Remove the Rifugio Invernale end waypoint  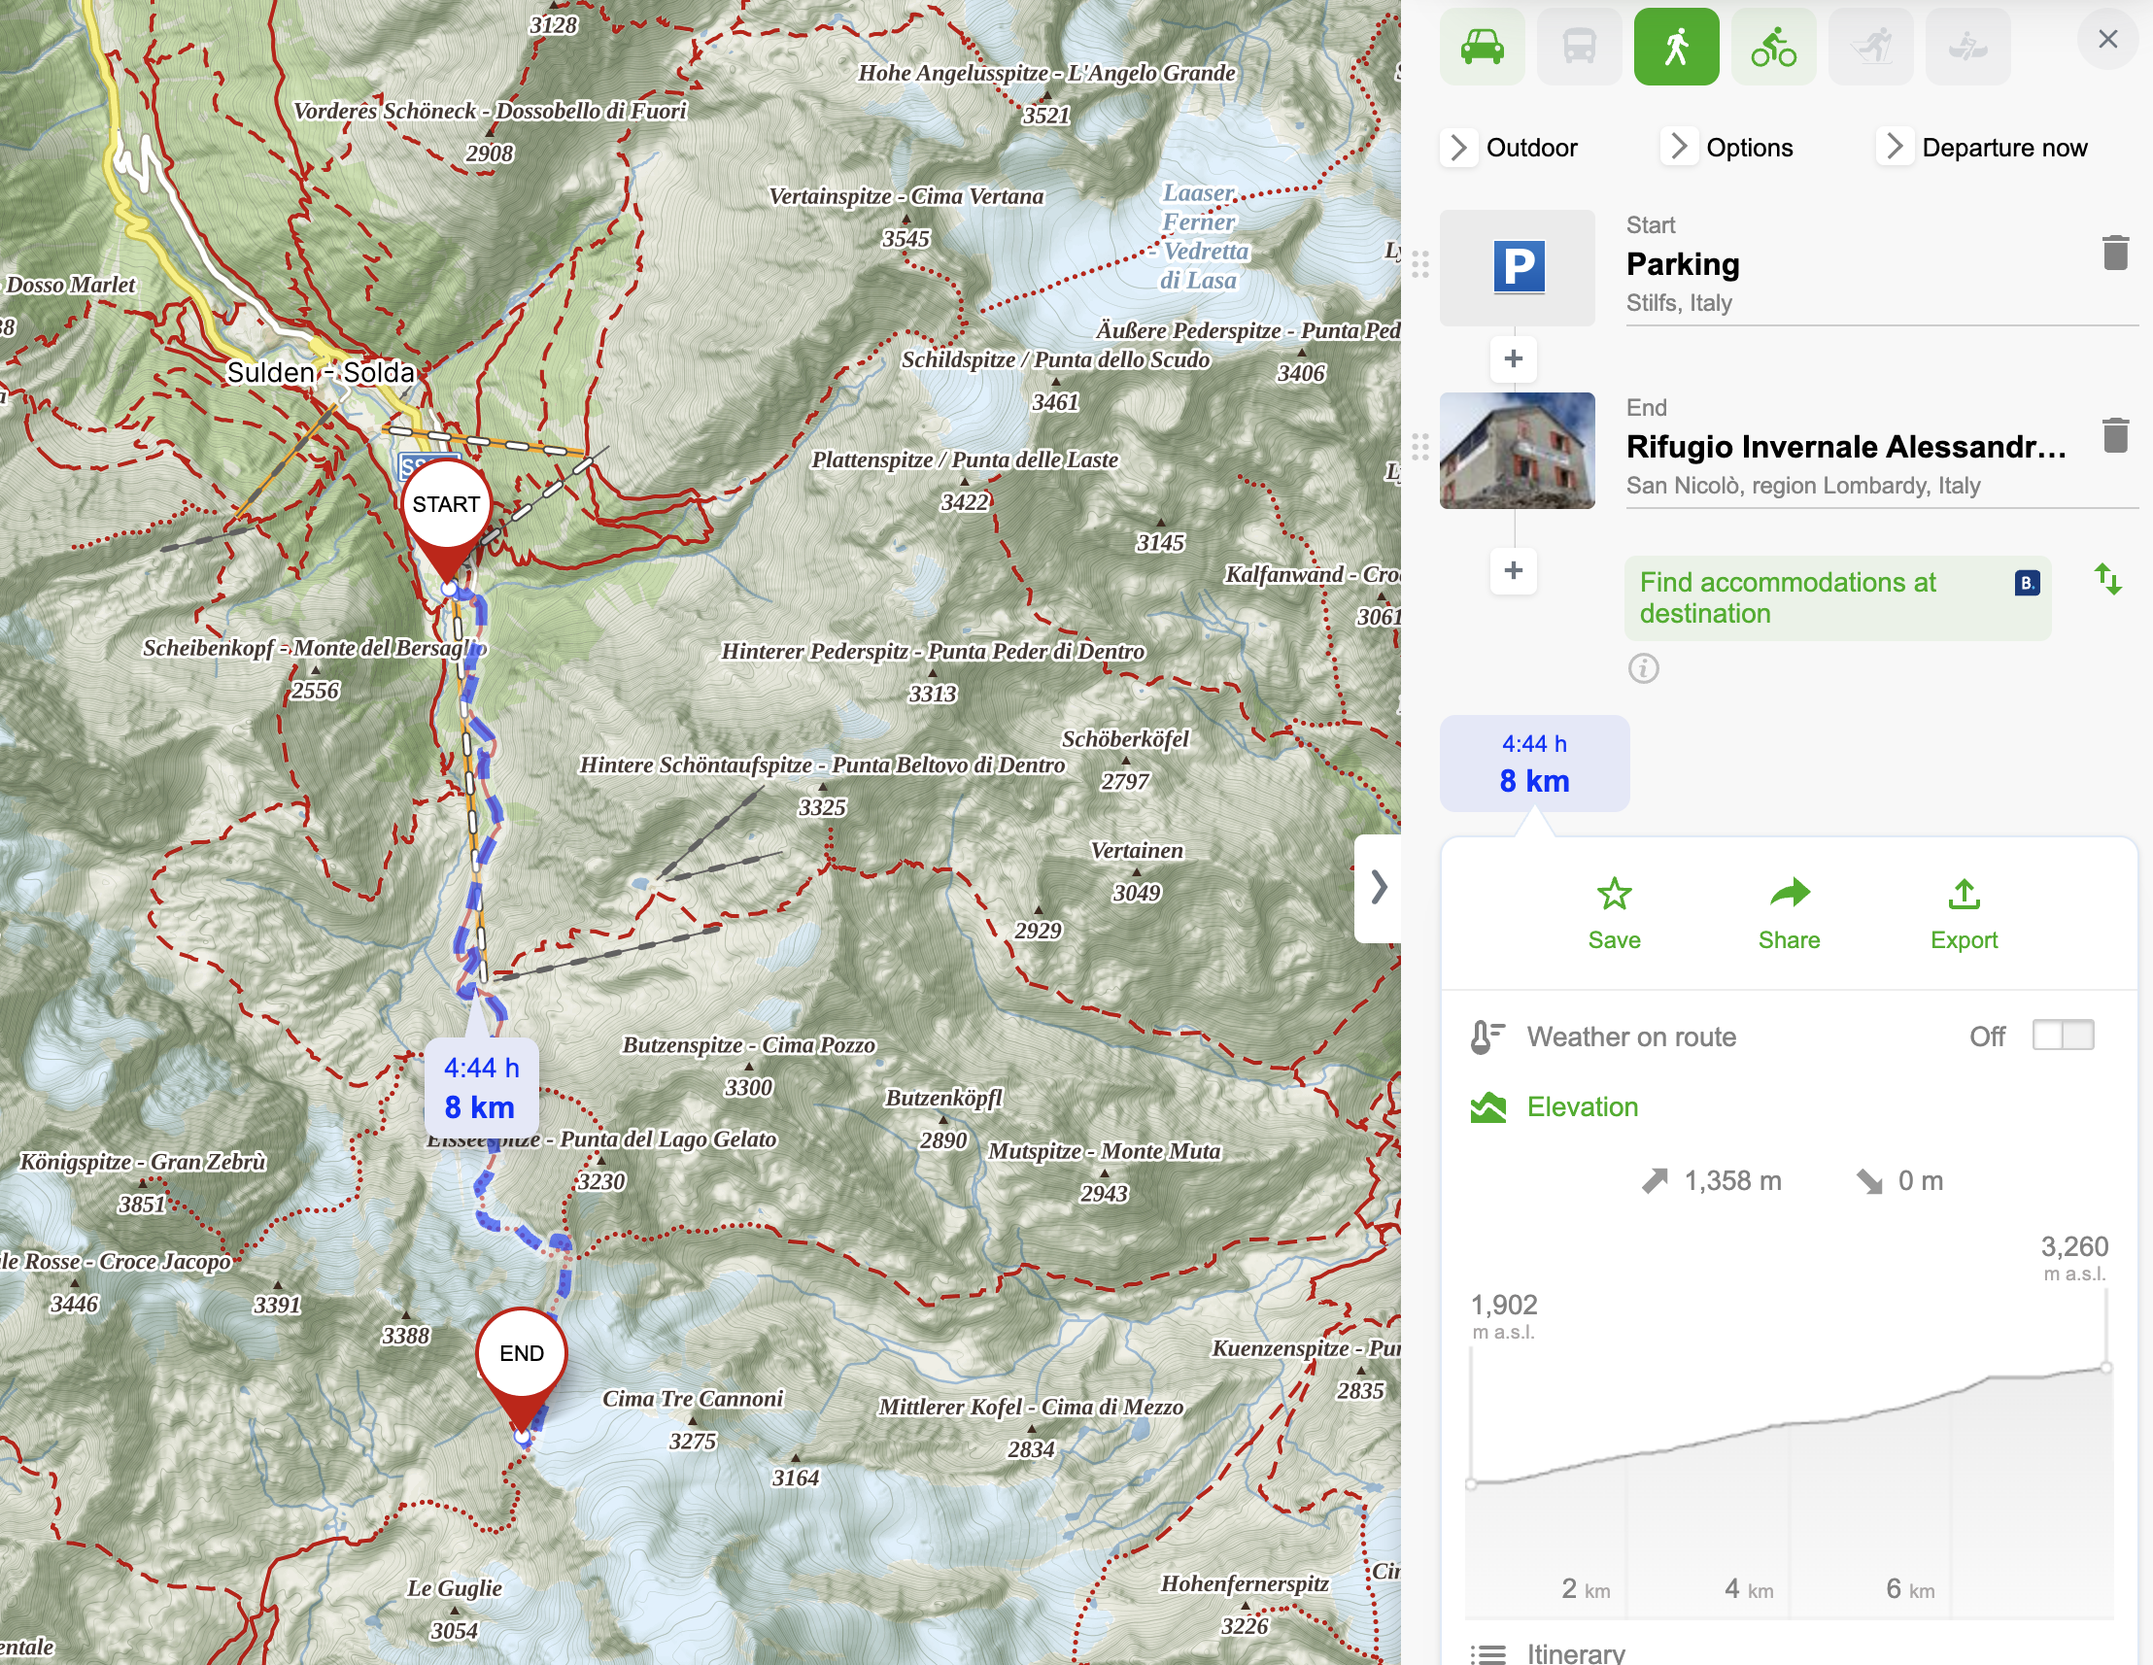[2114, 435]
